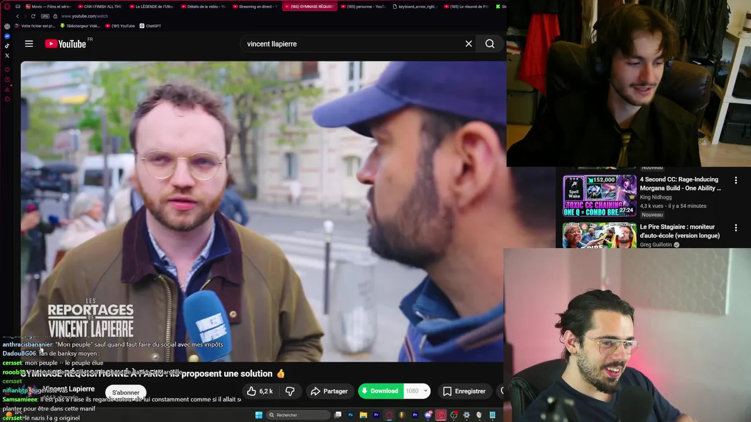Open Task View on the taskbar
751x422 pixels.
click(338, 415)
